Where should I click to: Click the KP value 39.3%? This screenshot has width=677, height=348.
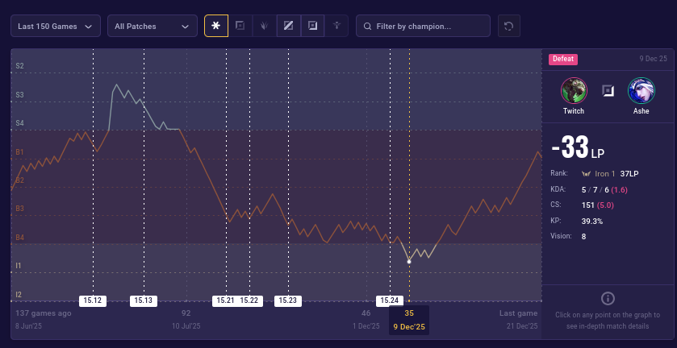pos(592,221)
